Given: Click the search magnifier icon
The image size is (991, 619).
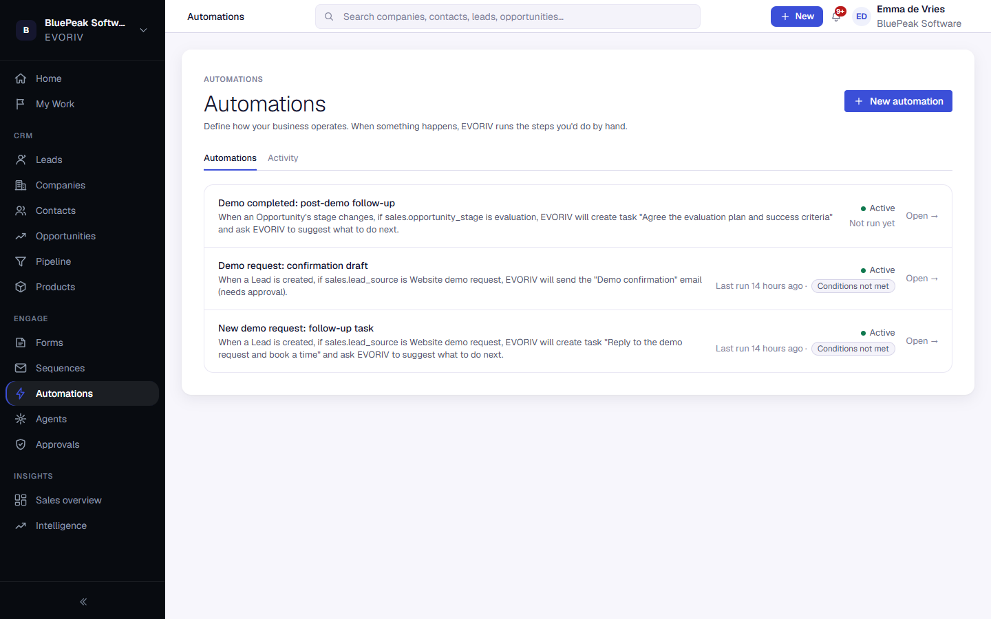Looking at the screenshot, I should click(329, 17).
